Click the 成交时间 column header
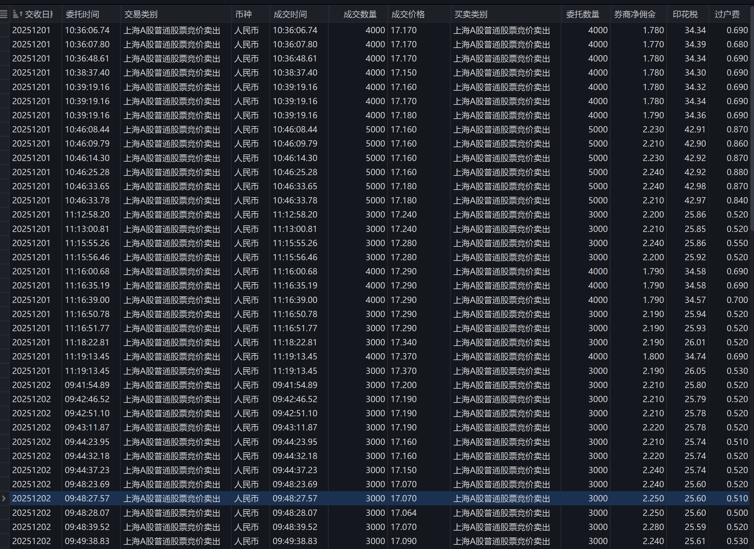 click(x=290, y=14)
